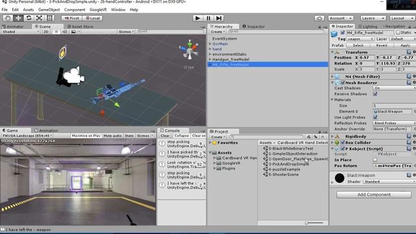Open Mesh Renderer help icon

409,83
